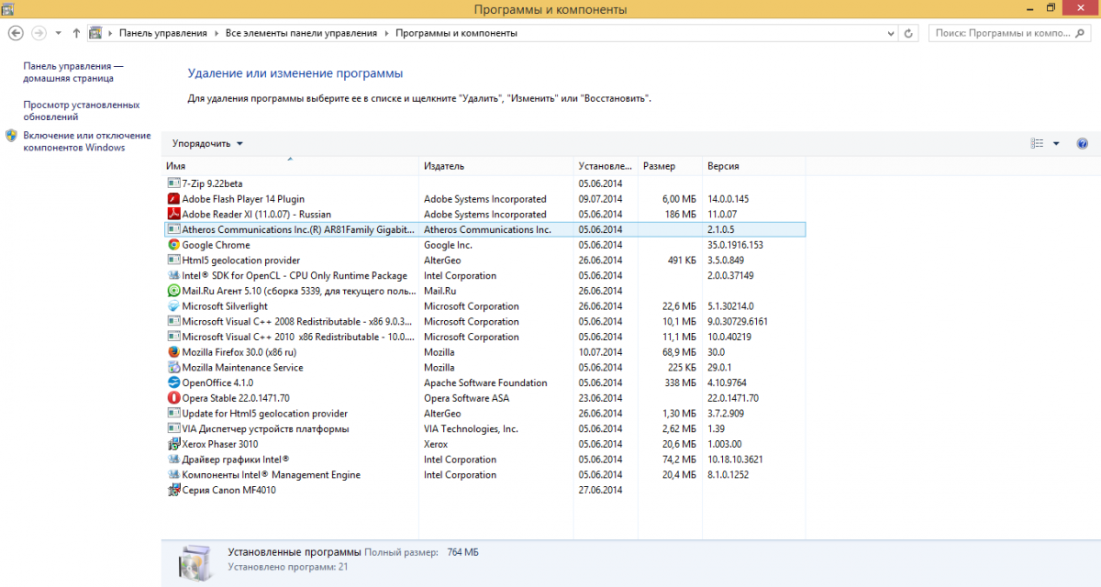This screenshot has height=587, width=1101.
Task: Click the OpenOffice 4.1.0 icon
Action: click(x=173, y=382)
